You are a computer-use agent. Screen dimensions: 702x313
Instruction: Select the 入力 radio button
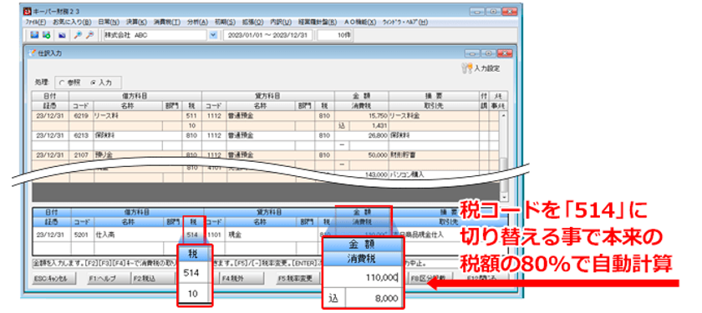click(93, 83)
